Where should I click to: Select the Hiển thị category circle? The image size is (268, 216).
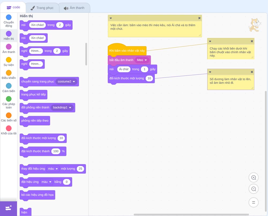pos(9,34)
